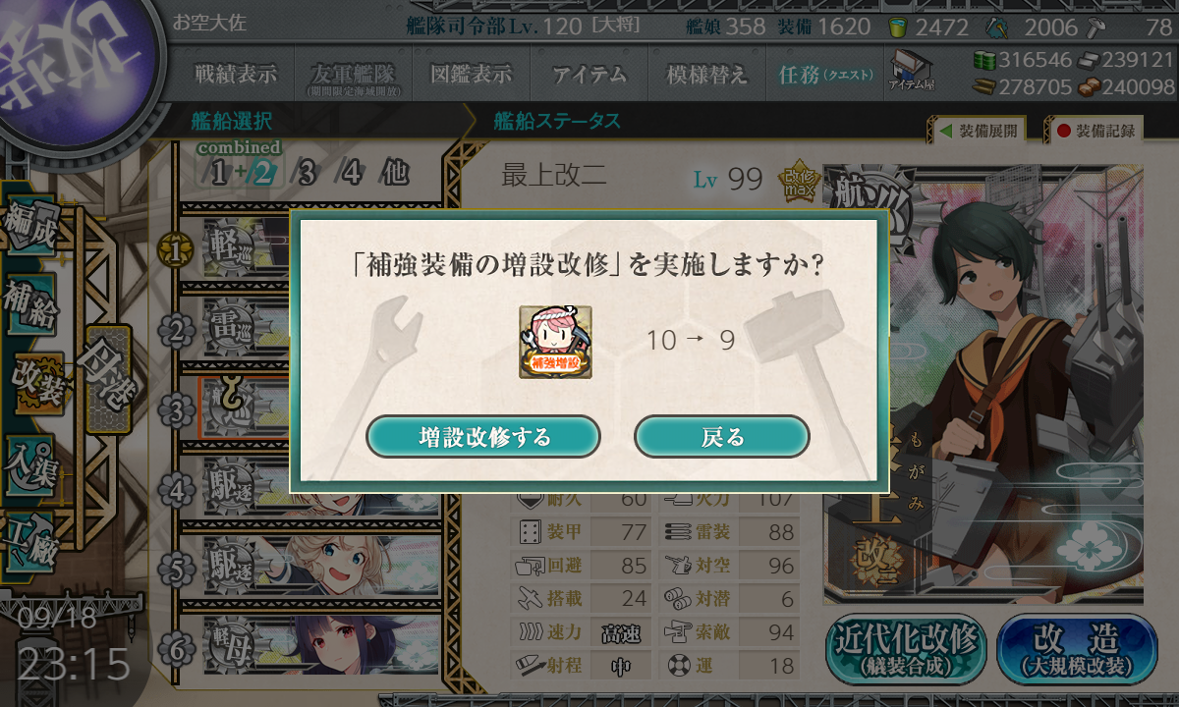Screen dimensions: 1179x707
Task: Click the 近代化改修 button
Action: coord(907,650)
